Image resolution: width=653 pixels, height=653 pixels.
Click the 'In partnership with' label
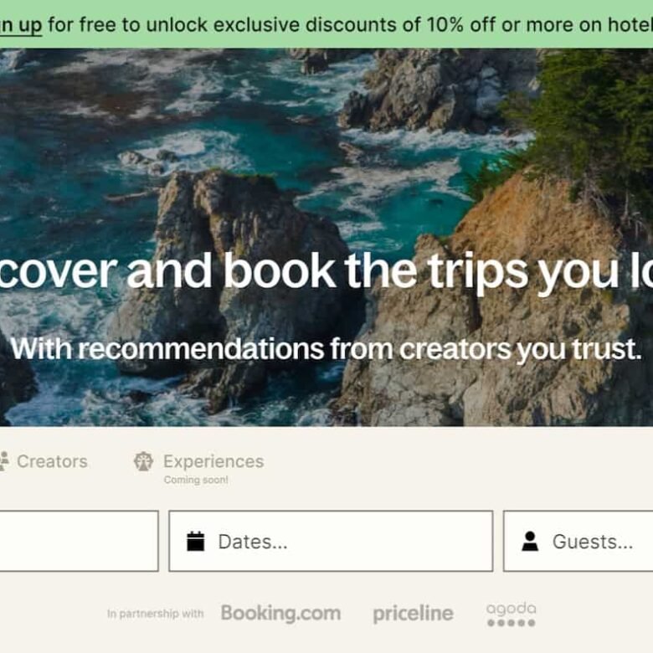pyautogui.click(x=156, y=614)
